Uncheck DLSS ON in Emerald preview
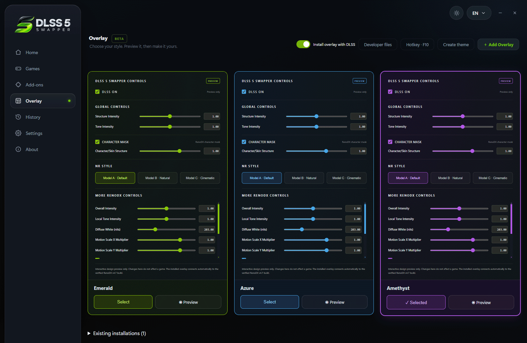The height and width of the screenshot is (343, 527). (97, 92)
